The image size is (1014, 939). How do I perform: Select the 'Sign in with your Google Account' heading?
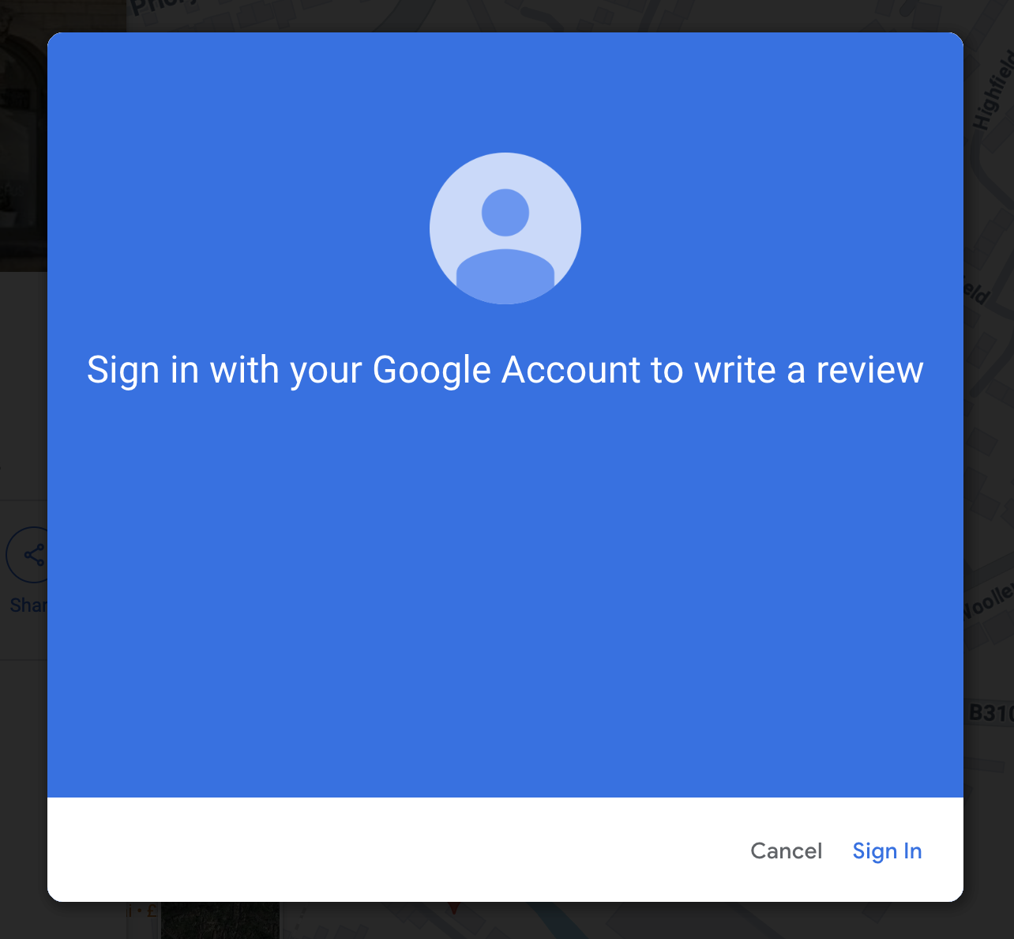505,370
